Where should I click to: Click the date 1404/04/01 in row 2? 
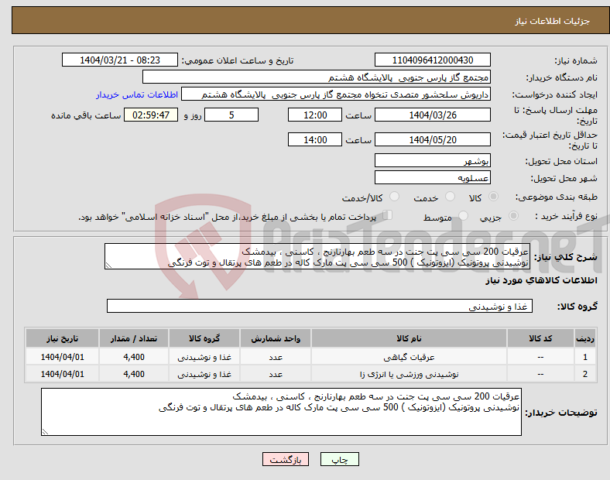point(62,374)
